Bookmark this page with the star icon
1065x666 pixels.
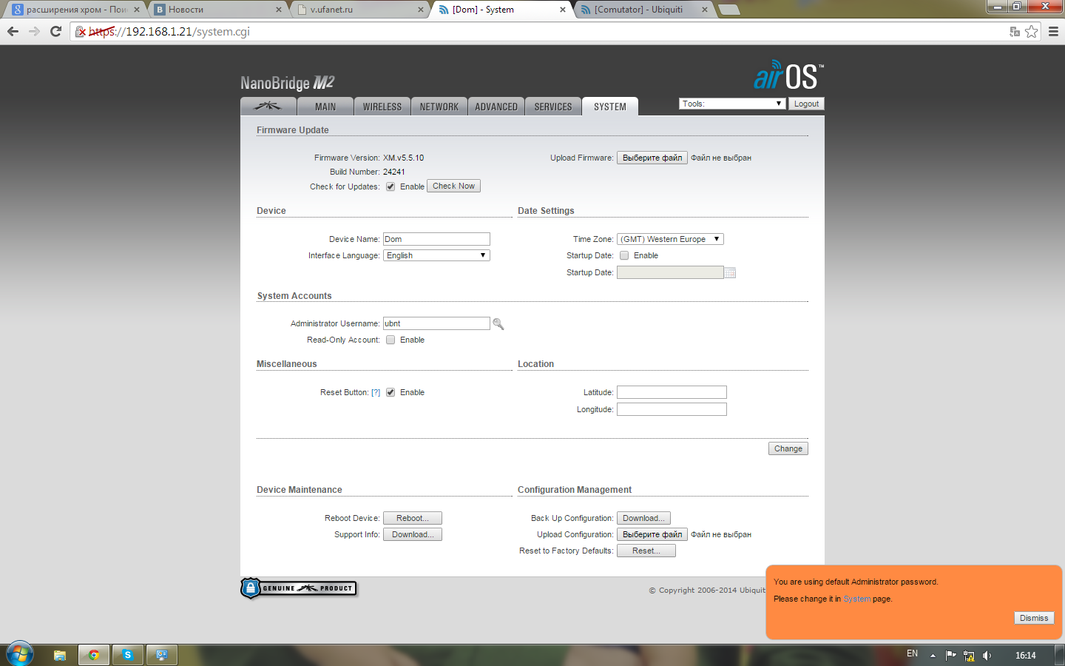point(1032,32)
